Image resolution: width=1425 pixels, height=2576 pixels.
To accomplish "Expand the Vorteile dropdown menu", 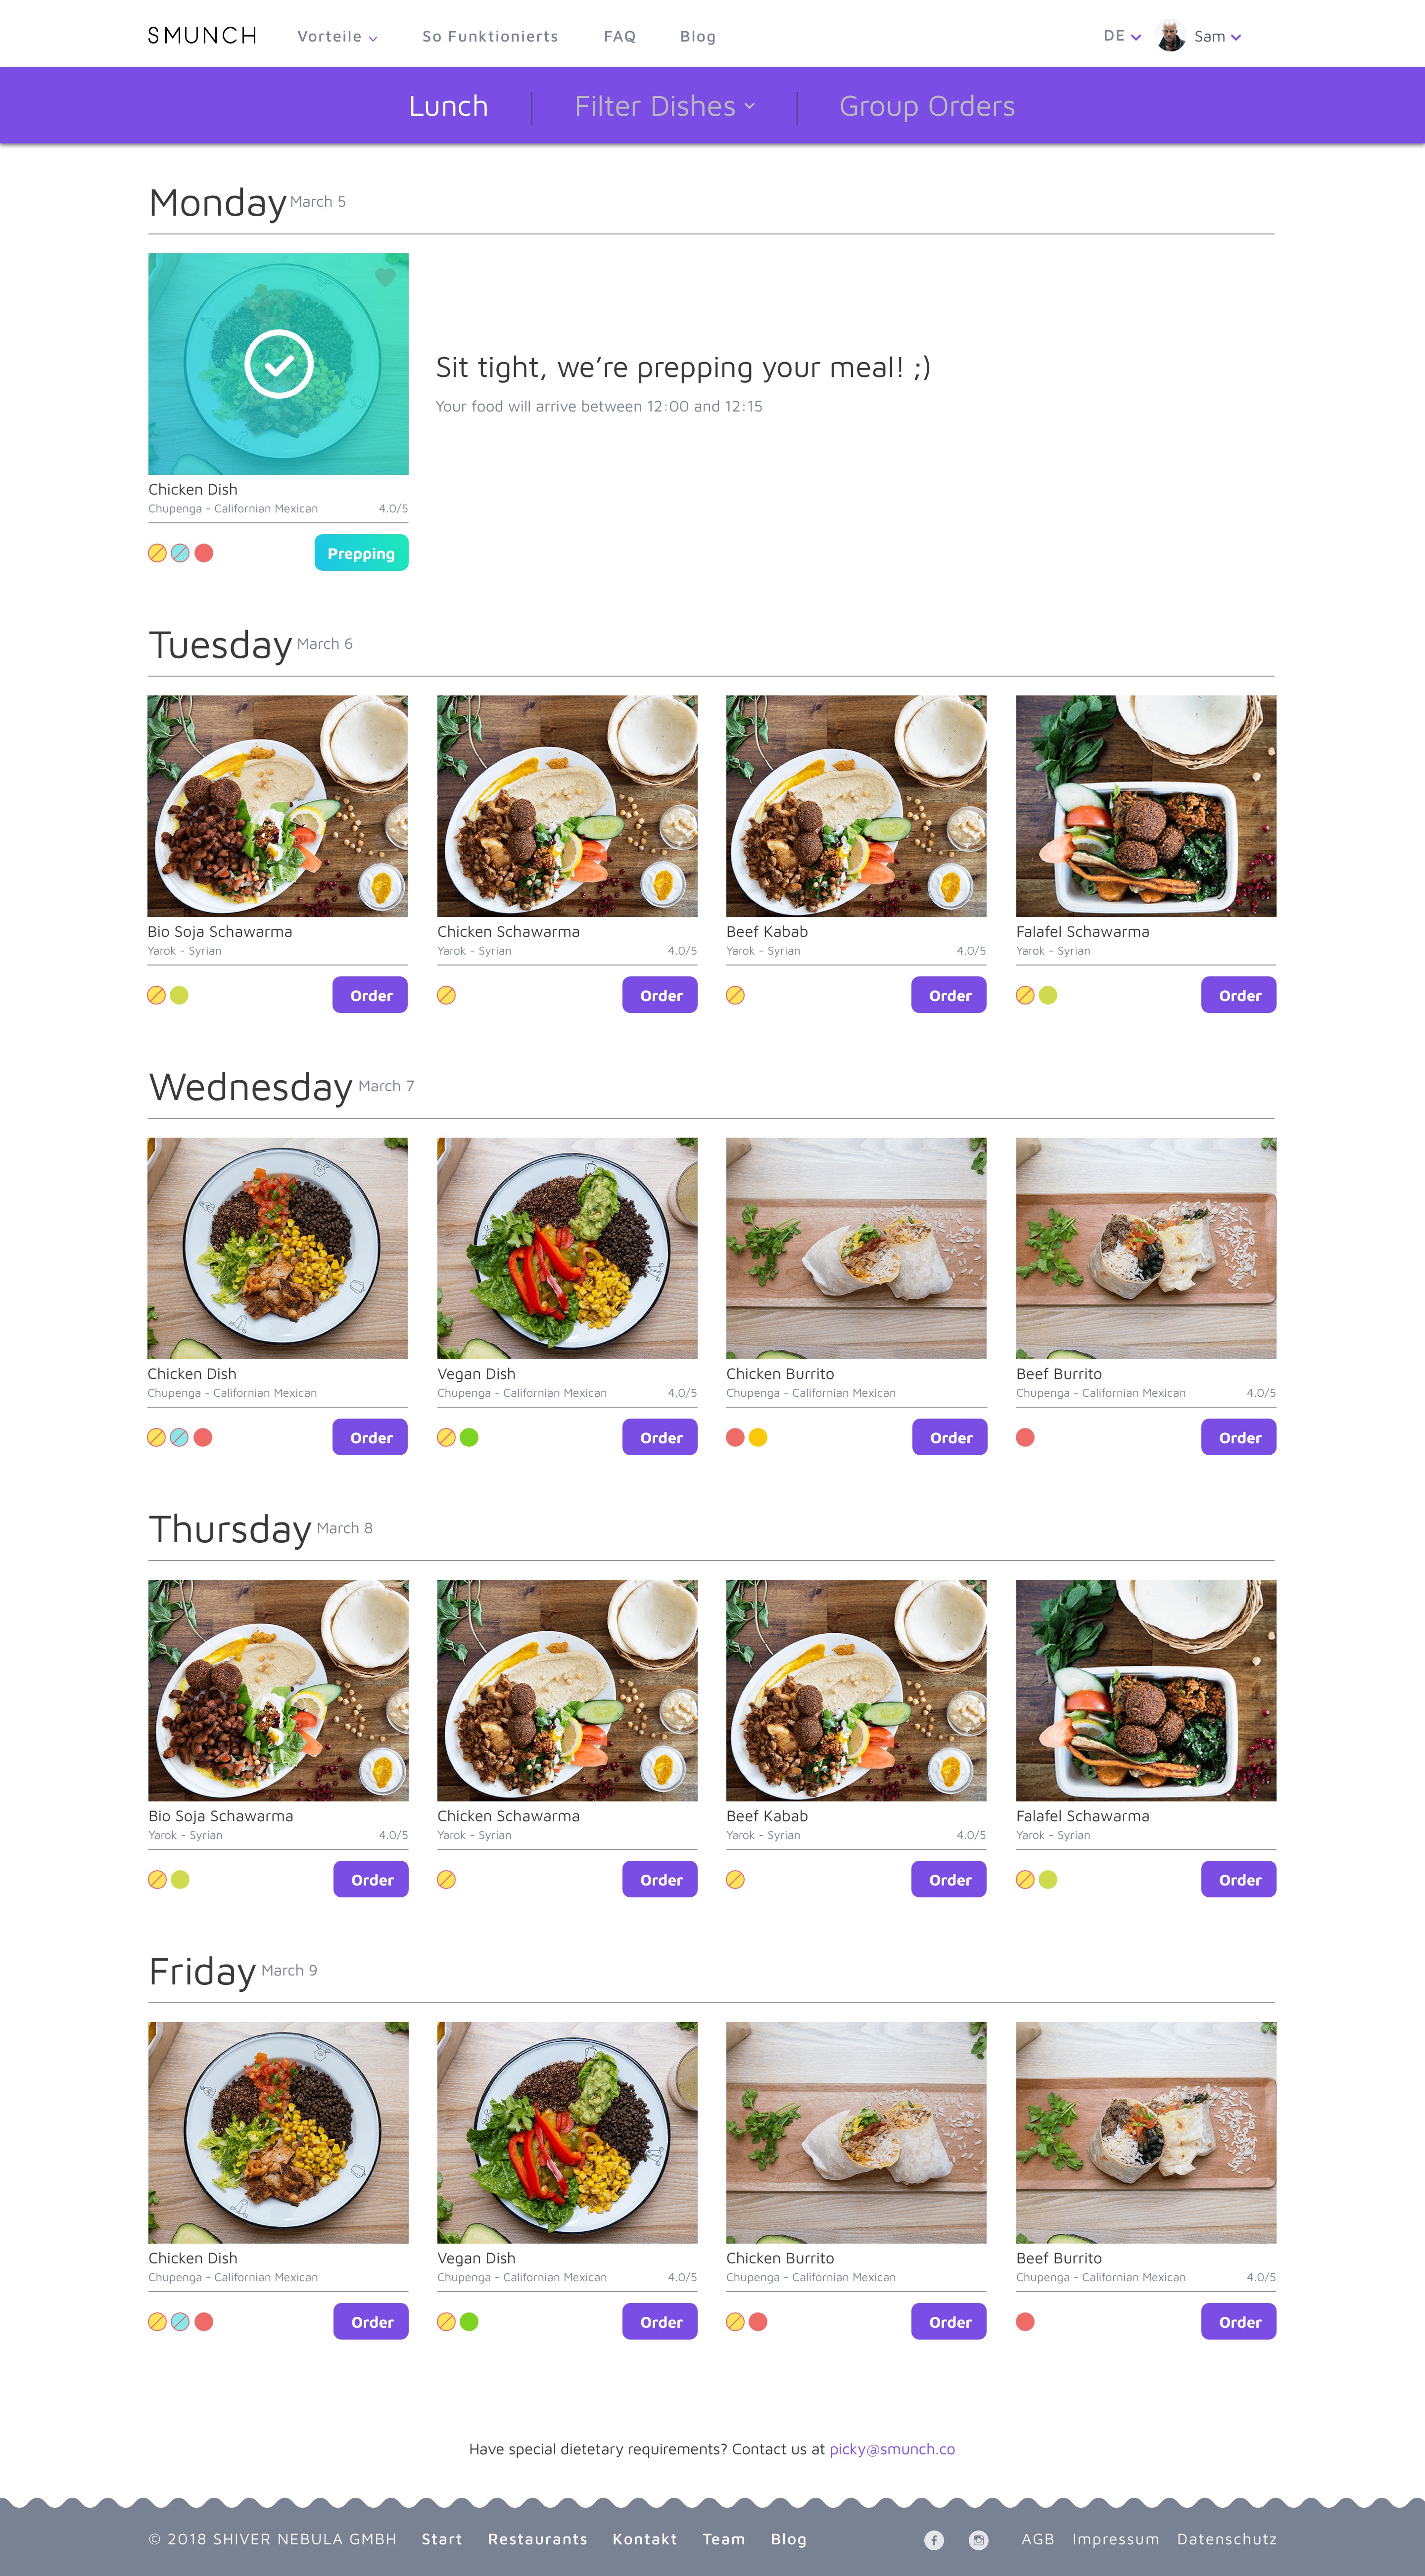I will click(x=337, y=36).
